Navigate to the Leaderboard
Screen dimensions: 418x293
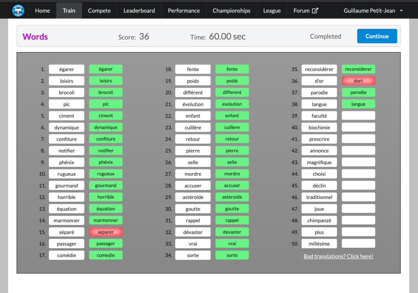tap(139, 11)
